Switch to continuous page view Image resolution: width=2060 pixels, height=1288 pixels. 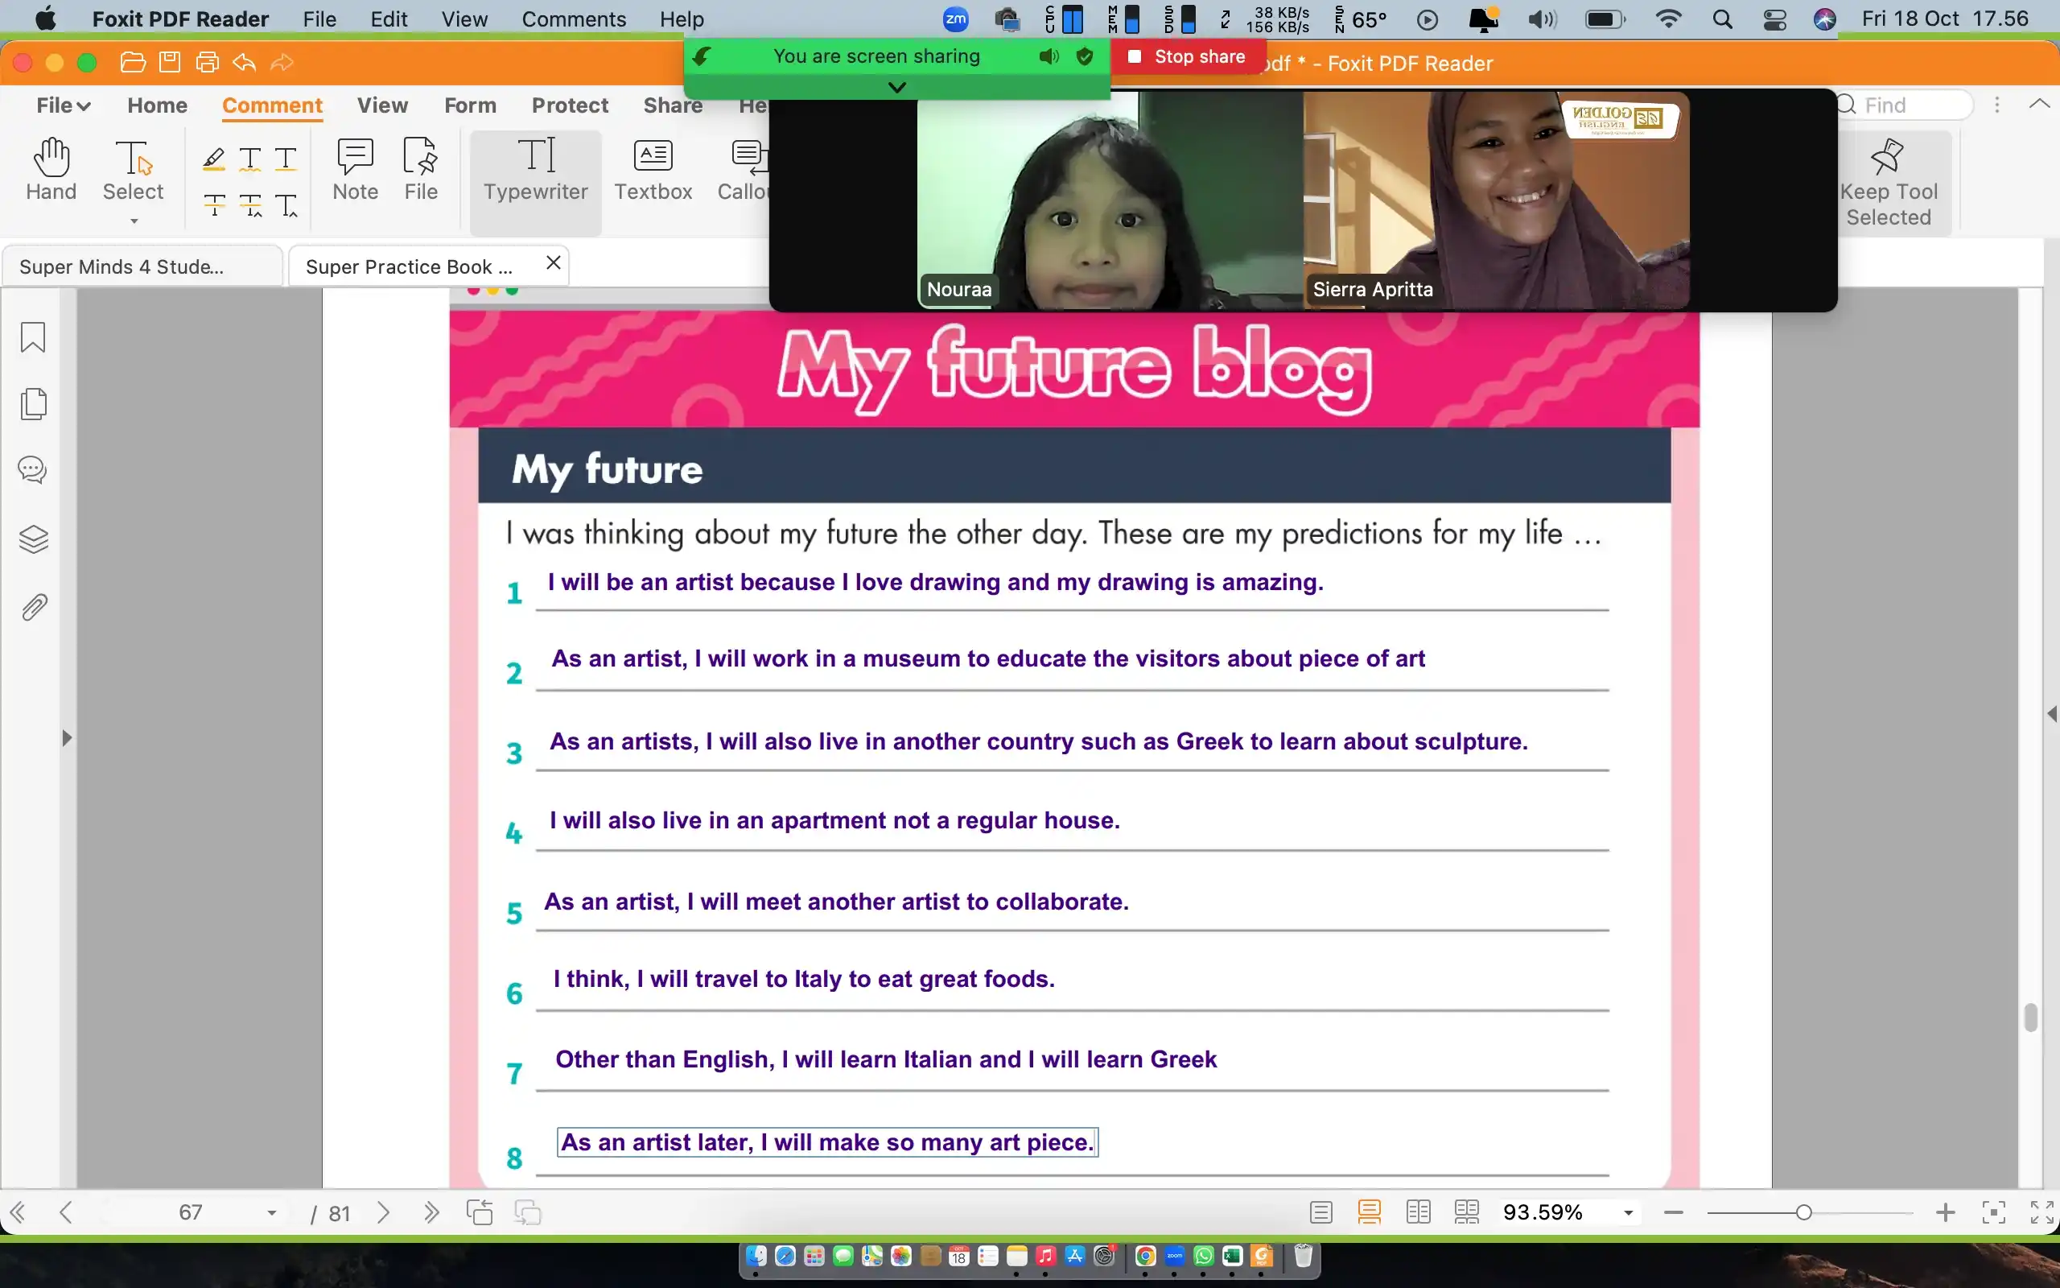[x=1369, y=1212]
